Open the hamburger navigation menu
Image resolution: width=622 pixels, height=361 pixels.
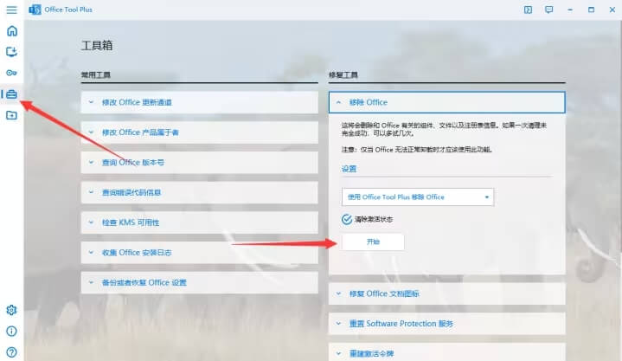click(x=11, y=10)
